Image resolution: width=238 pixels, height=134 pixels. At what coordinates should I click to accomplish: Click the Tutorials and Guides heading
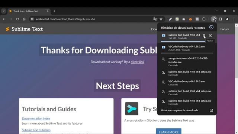pos(49,109)
